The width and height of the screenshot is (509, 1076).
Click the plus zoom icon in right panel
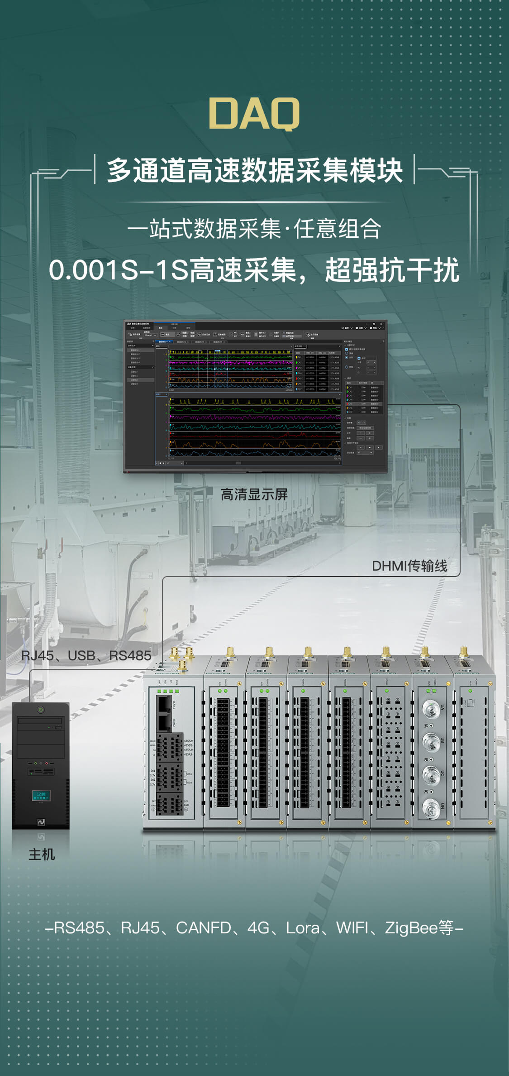(370, 432)
